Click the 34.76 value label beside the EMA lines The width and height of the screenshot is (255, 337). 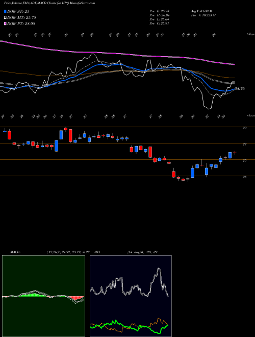(x=240, y=88)
